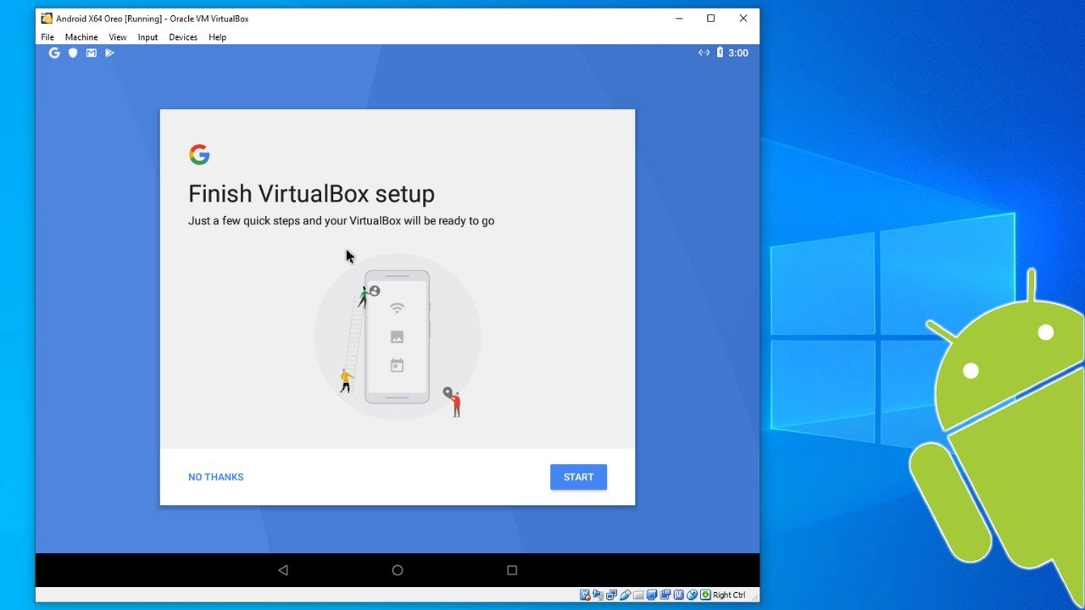Tap the Android Home button
1085x610 pixels.
tap(397, 570)
